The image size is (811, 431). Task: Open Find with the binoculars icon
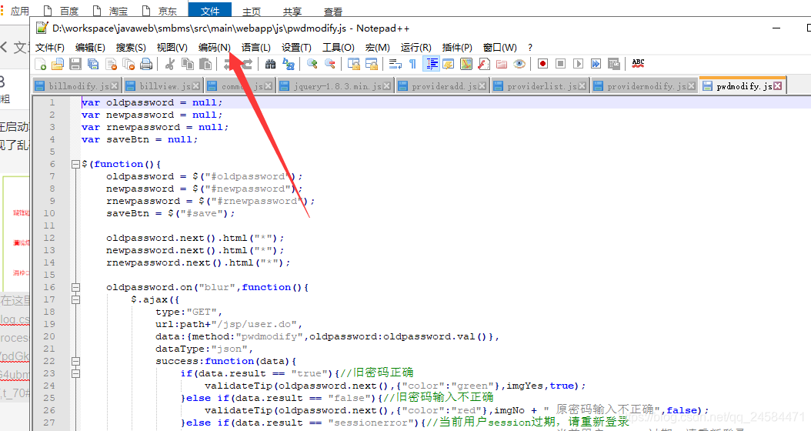point(270,64)
